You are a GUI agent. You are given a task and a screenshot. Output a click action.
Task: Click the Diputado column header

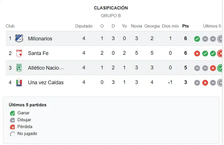(84, 26)
